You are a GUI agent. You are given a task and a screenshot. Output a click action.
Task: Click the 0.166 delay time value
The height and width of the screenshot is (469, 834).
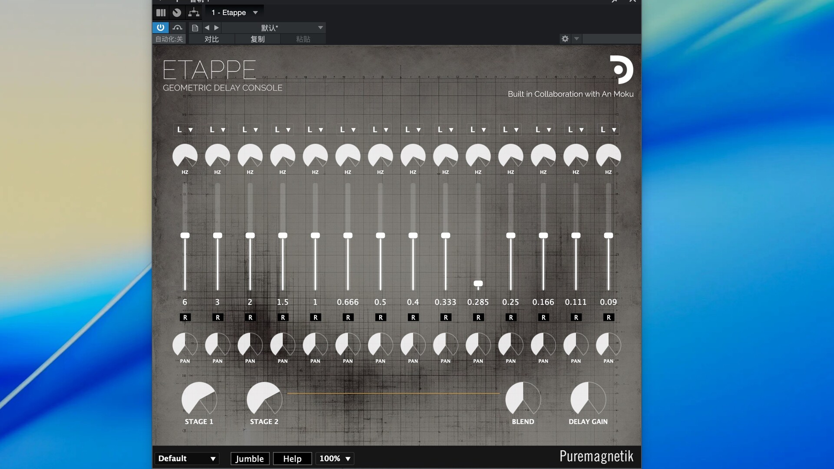543,302
